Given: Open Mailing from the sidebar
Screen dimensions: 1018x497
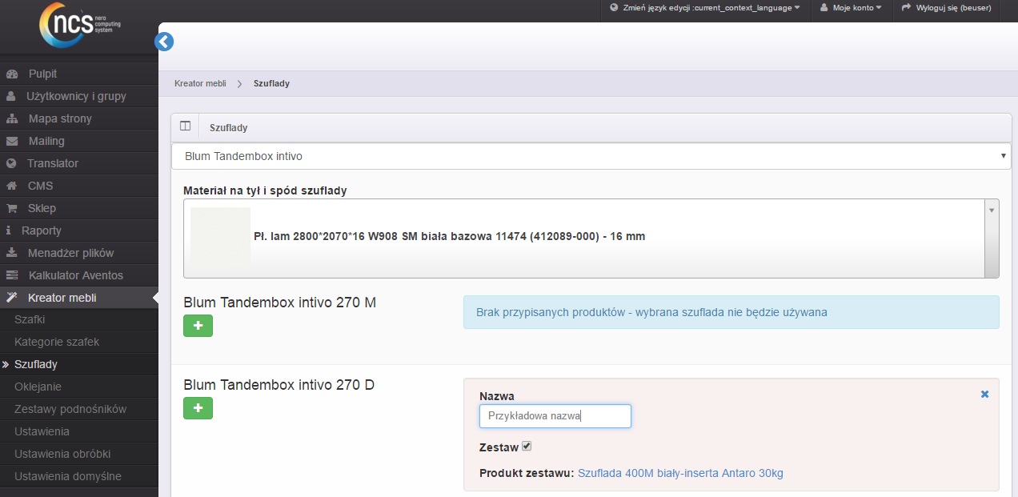Looking at the screenshot, I should [46, 141].
